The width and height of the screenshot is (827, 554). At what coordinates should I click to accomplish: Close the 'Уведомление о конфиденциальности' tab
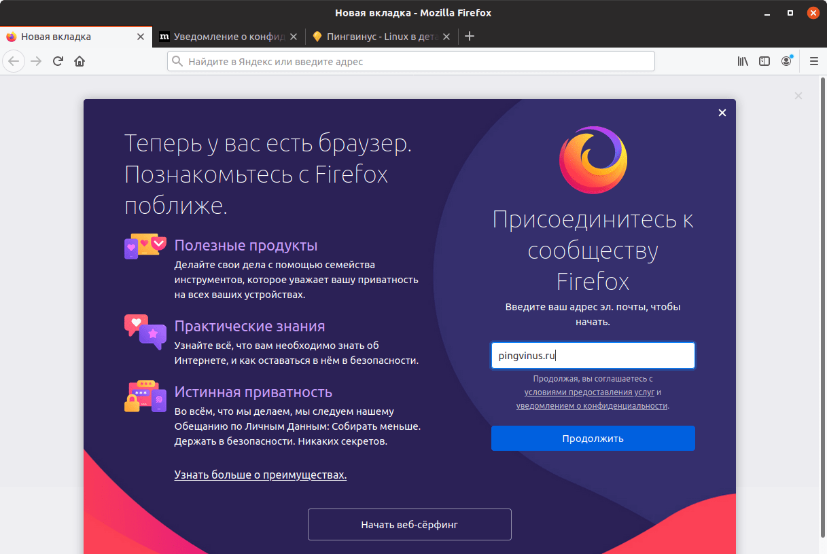pos(294,37)
